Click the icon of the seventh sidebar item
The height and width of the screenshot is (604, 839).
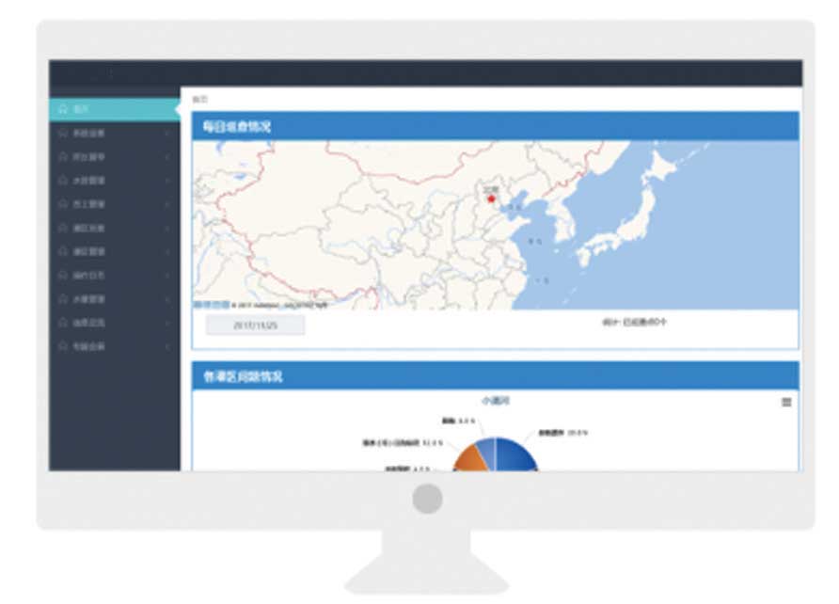(63, 252)
